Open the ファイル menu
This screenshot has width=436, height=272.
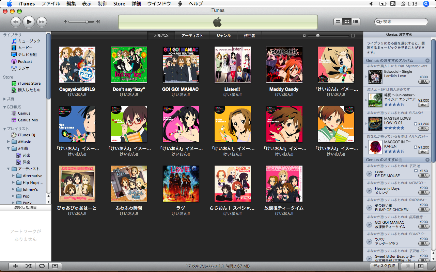pyautogui.click(x=50, y=4)
